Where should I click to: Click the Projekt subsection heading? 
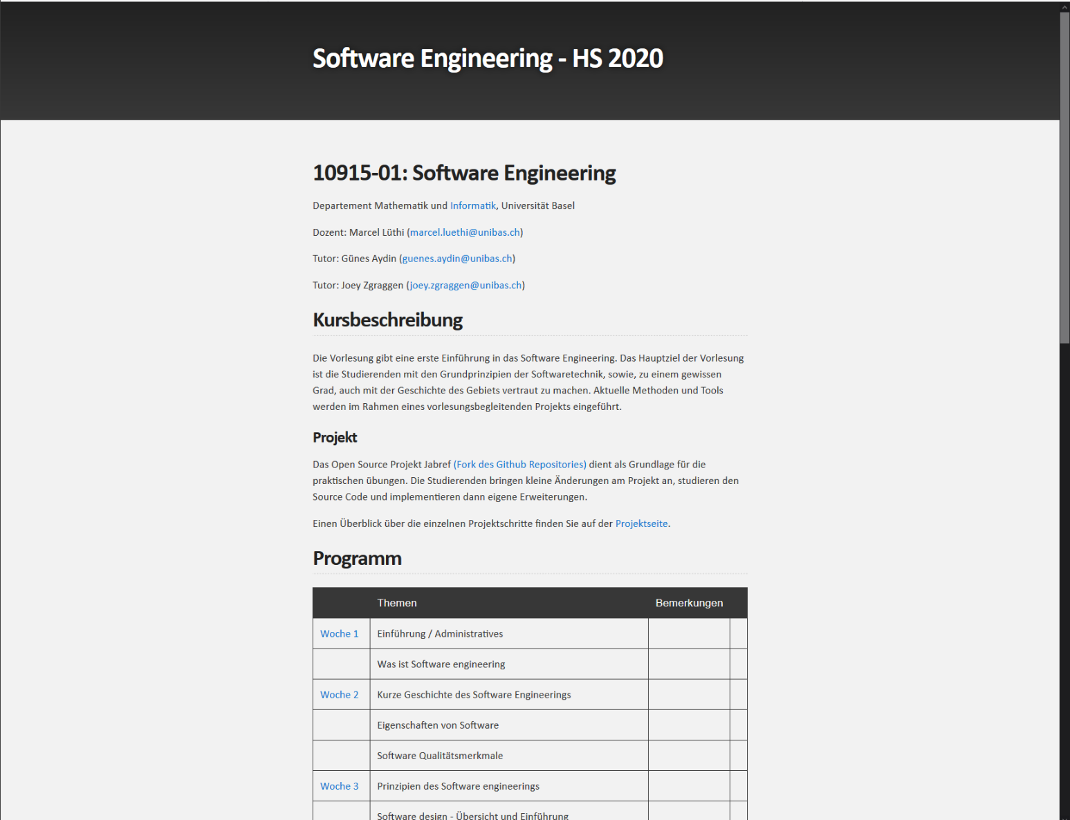click(x=334, y=437)
